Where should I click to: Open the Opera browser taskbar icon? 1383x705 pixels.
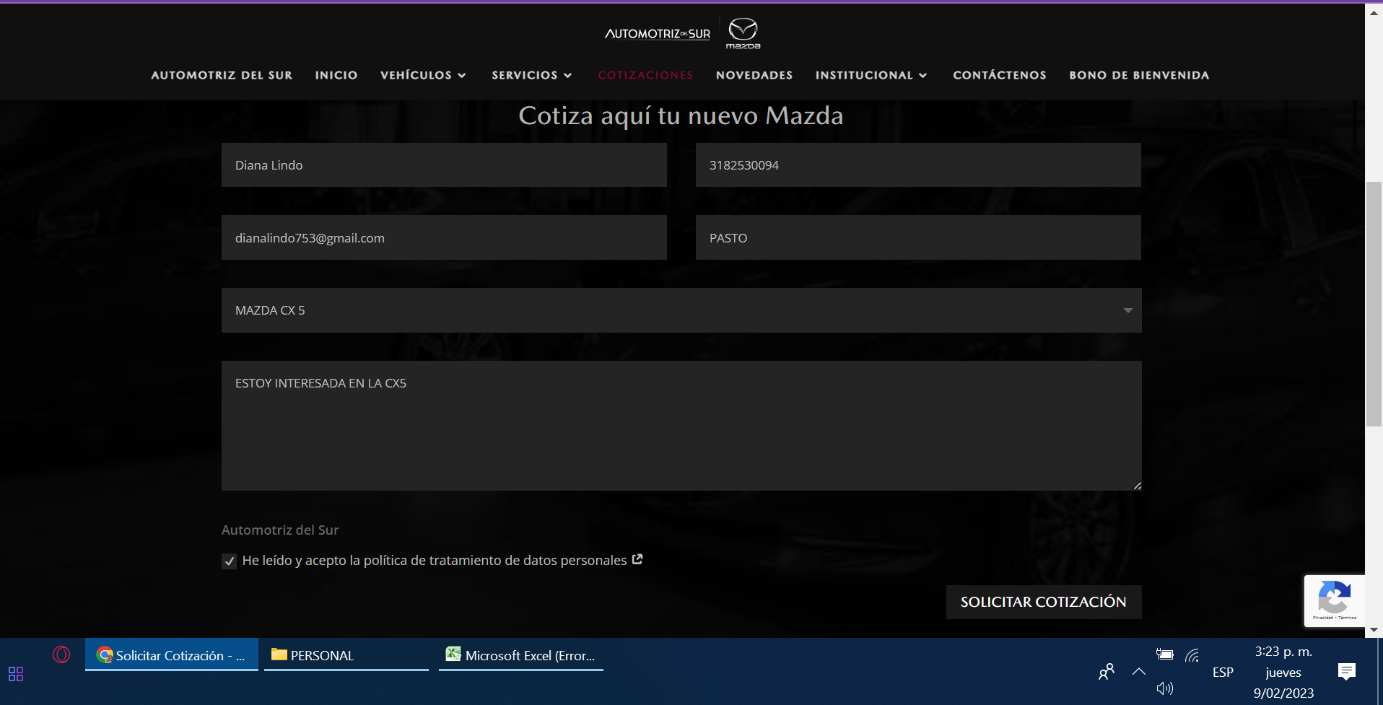click(x=61, y=654)
